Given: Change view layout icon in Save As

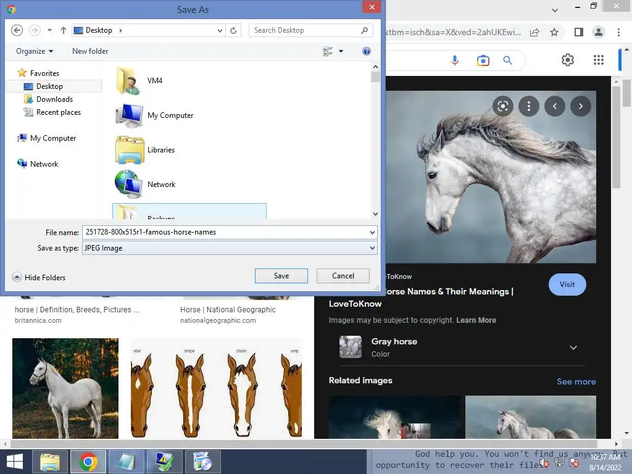Looking at the screenshot, I should [x=328, y=51].
